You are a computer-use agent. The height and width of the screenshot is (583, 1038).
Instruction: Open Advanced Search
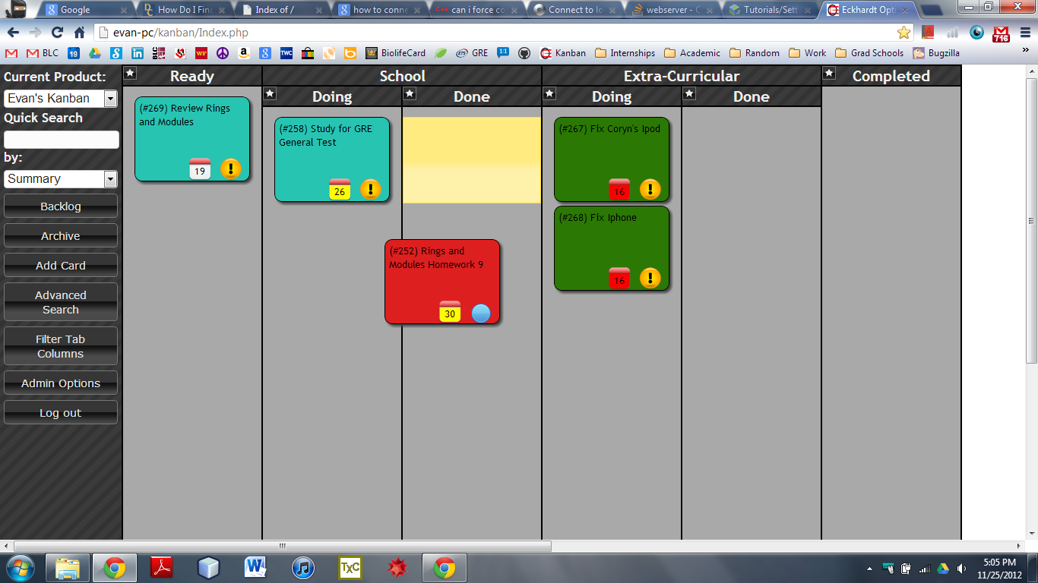61,302
